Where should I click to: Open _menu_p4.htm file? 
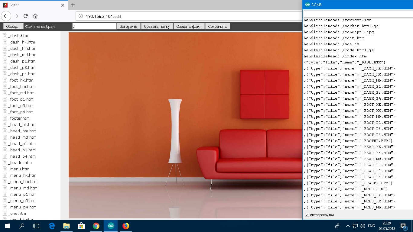pos(22,207)
